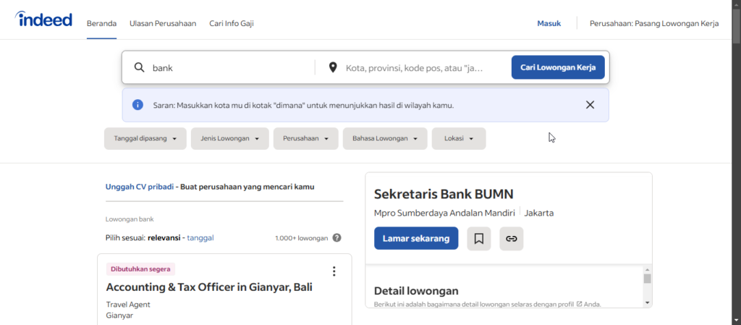The image size is (741, 325).
Task: Click the location input field
Action: click(x=416, y=67)
